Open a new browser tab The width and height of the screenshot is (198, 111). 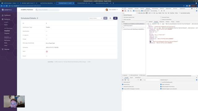click(113, 3)
